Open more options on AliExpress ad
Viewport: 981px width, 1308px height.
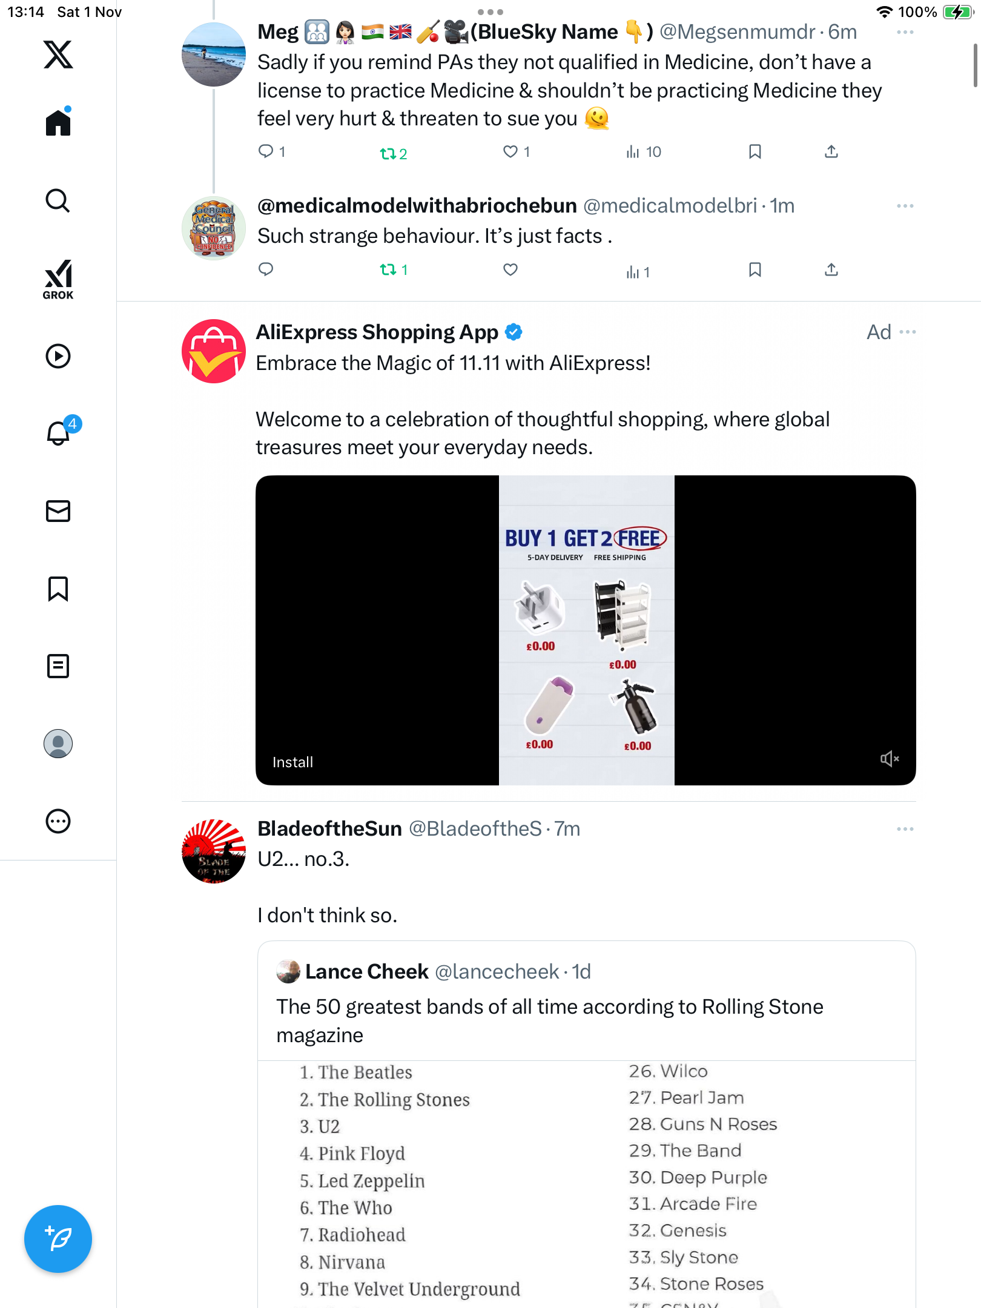click(908, 332)
